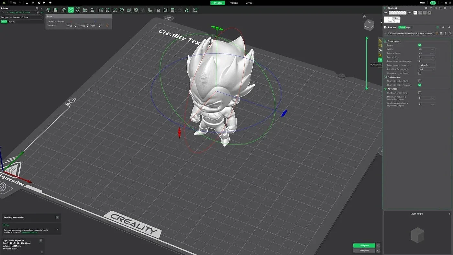The image size is (453, 255).
Task: Click the Send print button
Action: 364,250
